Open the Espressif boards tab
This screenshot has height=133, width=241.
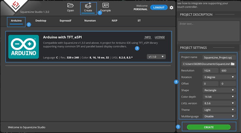pyautogui.click(x=65, y=21)
